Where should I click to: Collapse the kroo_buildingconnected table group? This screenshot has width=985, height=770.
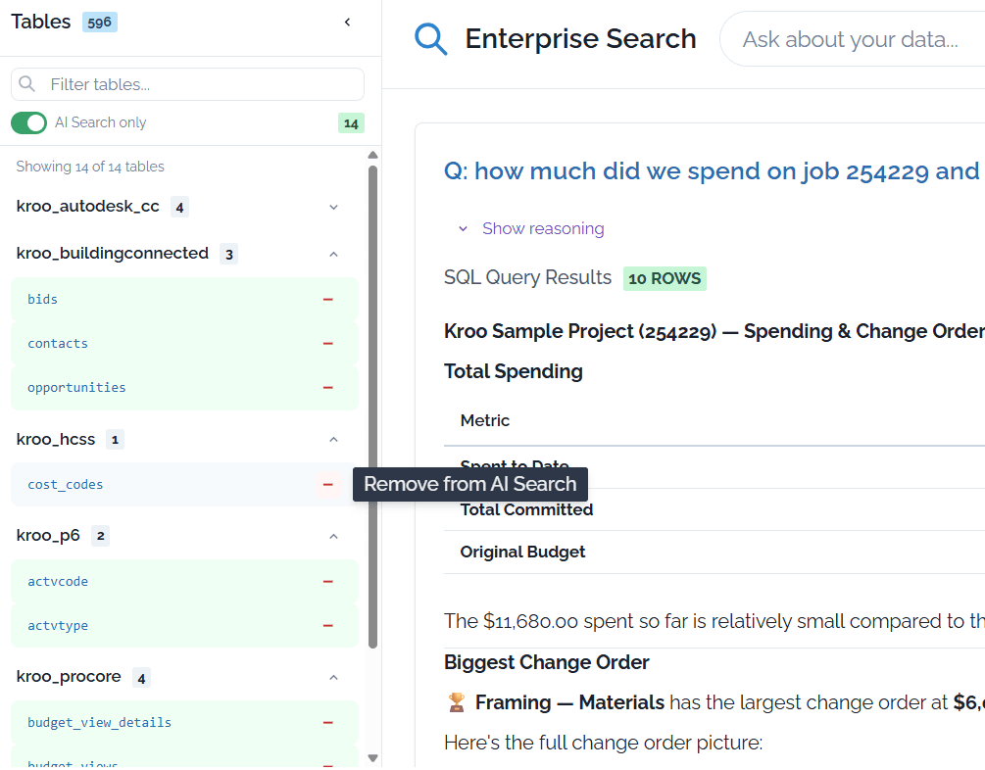click(x=333, y=254)
